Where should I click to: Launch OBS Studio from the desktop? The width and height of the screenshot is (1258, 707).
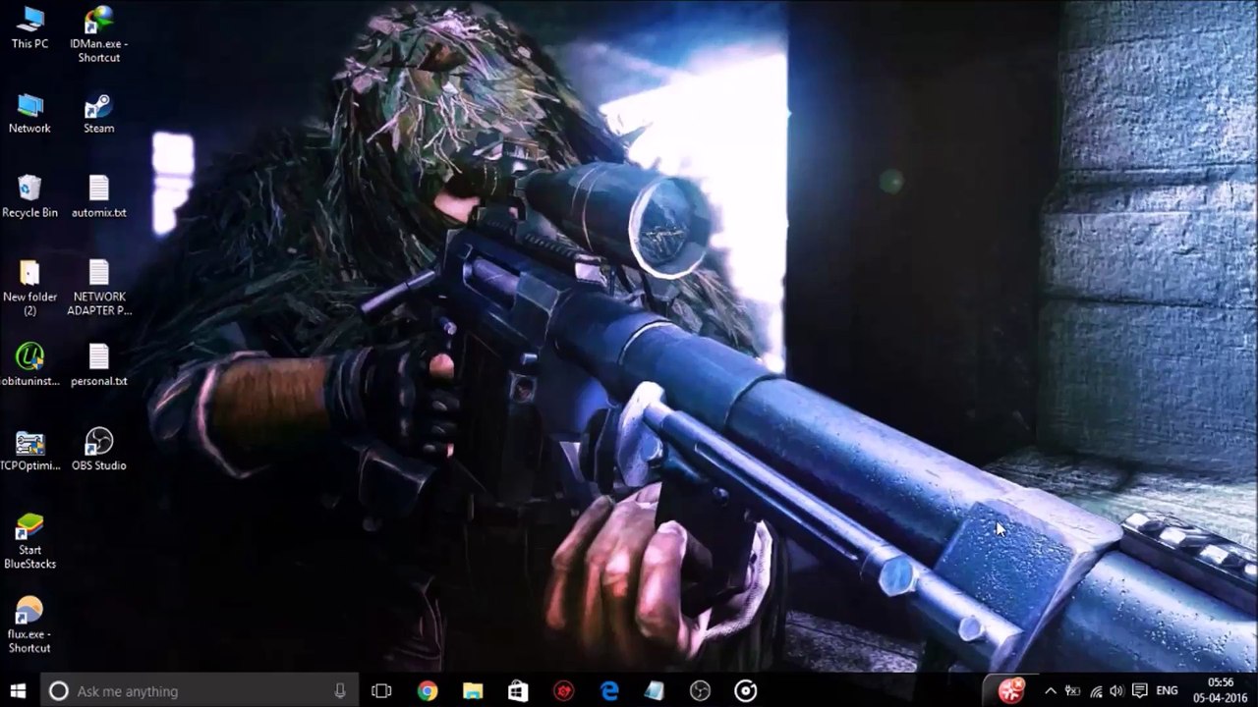(98, 450)
